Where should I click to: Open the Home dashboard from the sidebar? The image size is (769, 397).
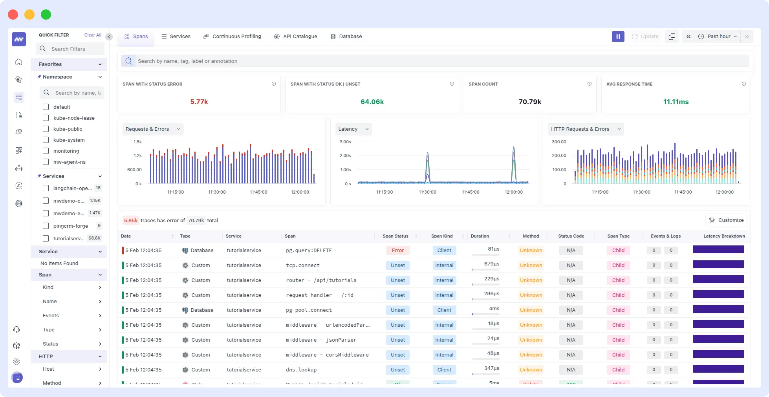[19, 62]
